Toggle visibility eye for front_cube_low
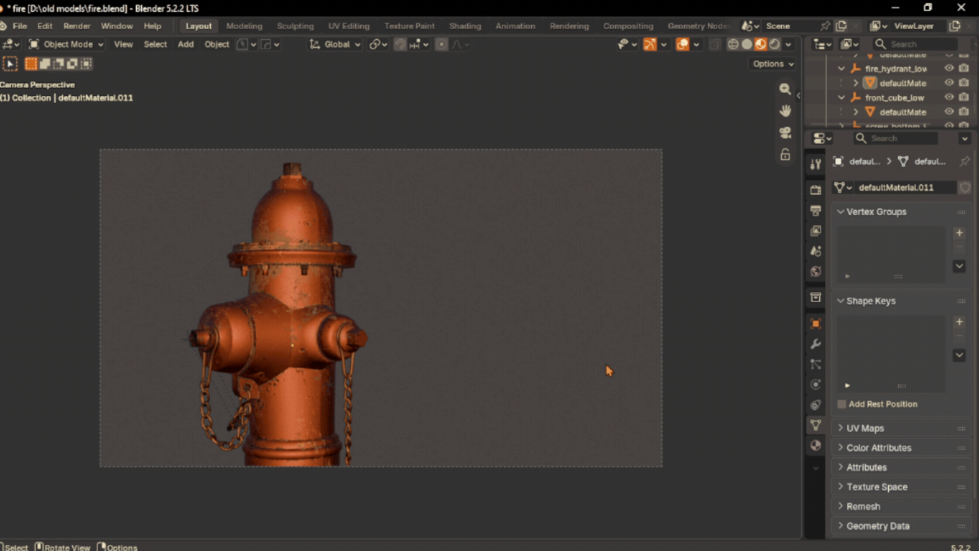 (x=949, y=98)
